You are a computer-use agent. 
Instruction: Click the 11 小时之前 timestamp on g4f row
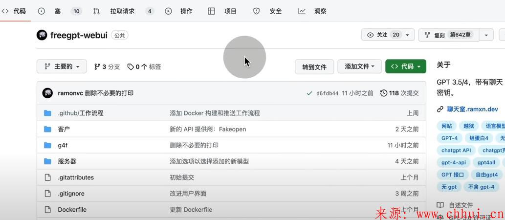click(x=403, y=145)
